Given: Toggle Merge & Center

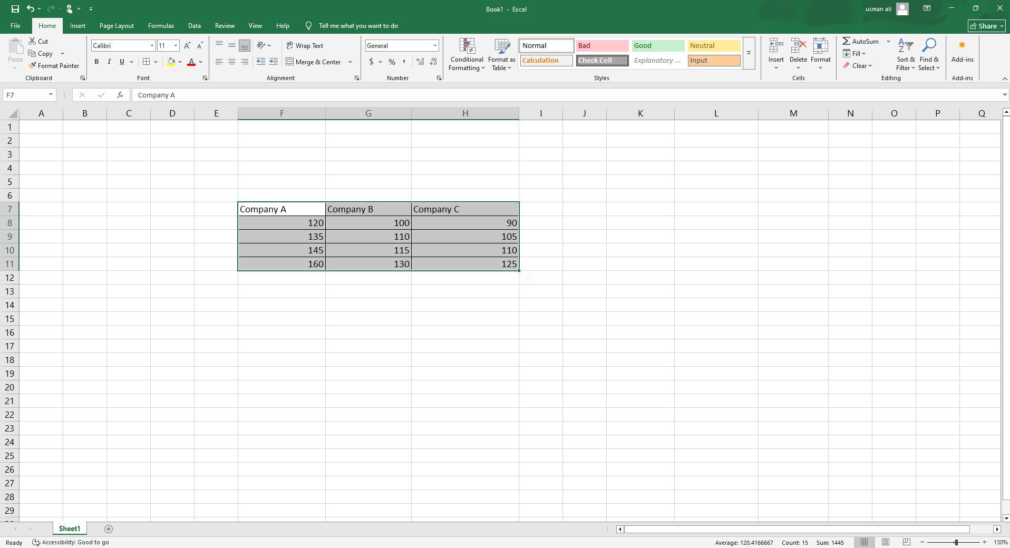Looking at the screenshot, I should [x=314, y=62].
